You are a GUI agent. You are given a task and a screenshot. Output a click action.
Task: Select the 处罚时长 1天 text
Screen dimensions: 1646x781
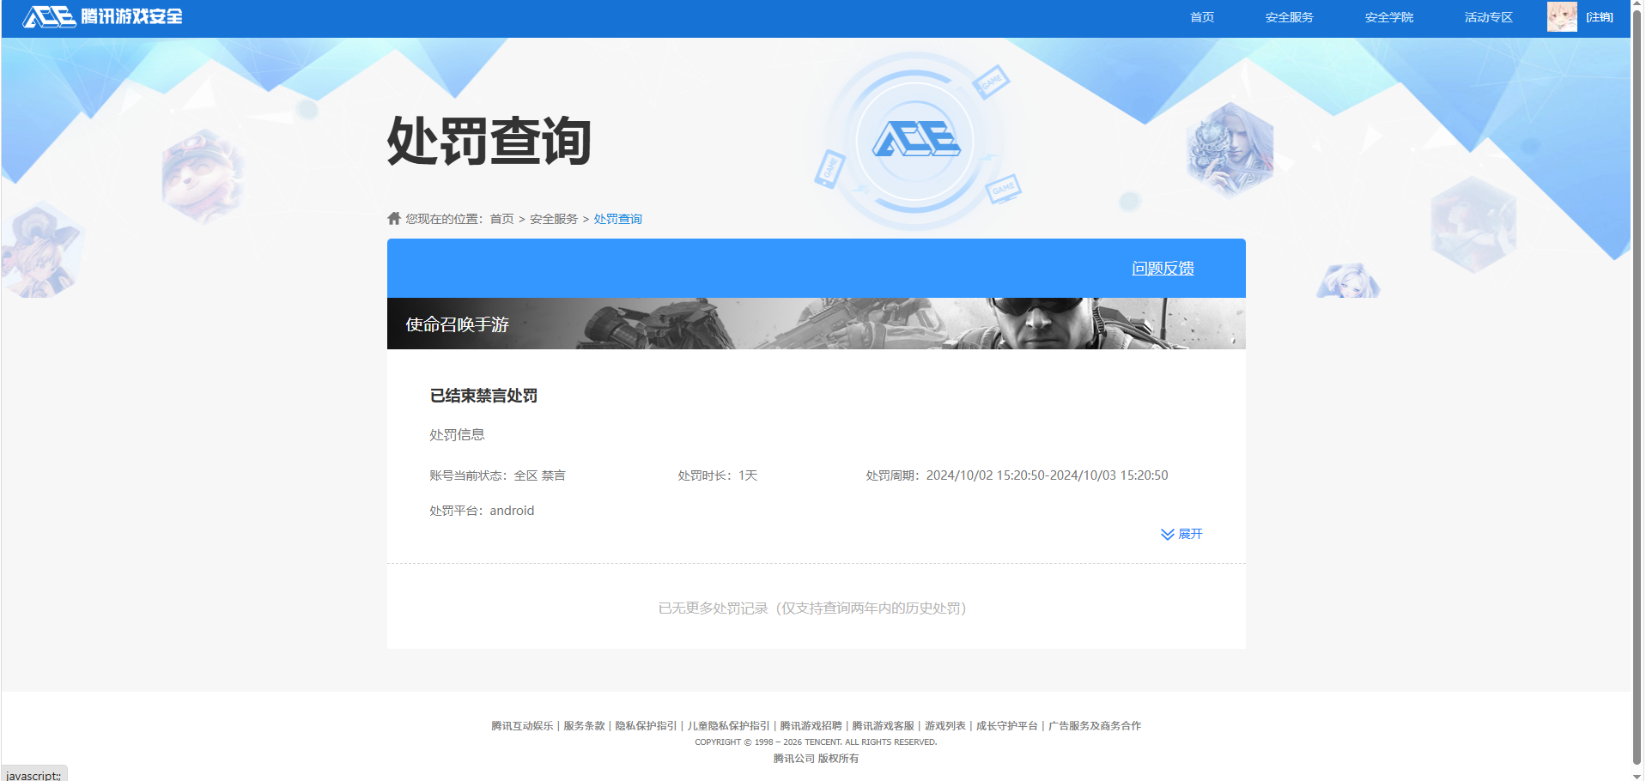pyautogui.click(x=717, y=475)
